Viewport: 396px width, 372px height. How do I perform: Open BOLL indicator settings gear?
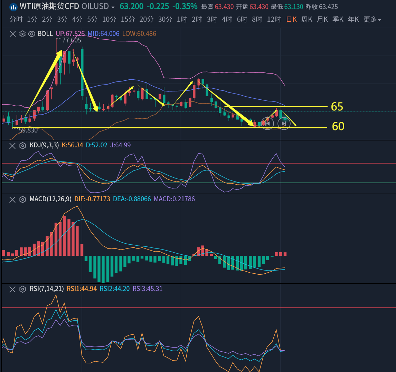pyautogui.click(x=22, y=34)
